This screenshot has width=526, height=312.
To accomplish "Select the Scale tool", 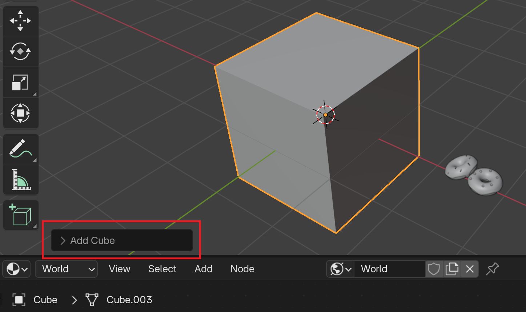I will [x=21, y=82].
